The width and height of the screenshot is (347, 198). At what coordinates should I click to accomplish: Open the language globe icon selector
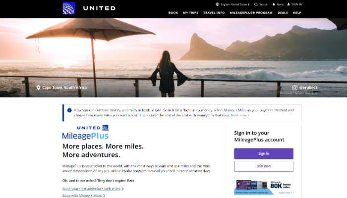[218, 4]
